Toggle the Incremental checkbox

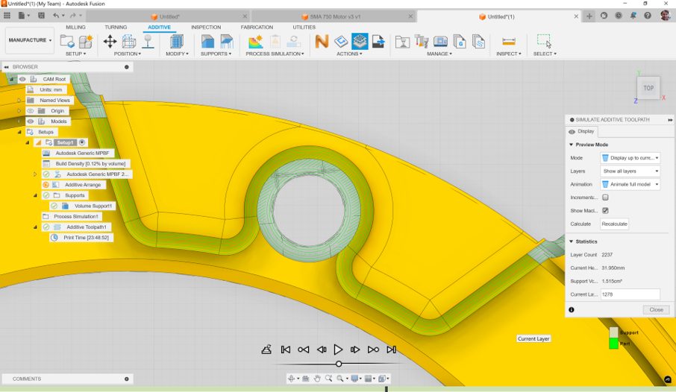(x=605, y=197)
